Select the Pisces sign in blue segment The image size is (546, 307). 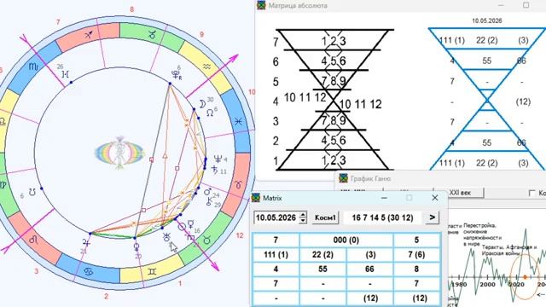point(238,121)
